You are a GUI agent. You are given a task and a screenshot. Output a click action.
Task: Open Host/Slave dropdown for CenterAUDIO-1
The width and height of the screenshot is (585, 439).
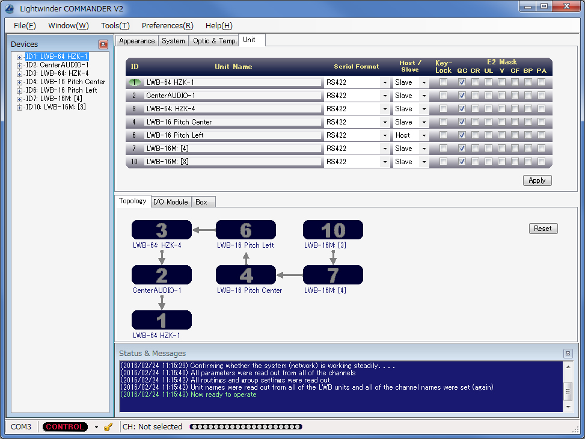(x=424, y=96)
